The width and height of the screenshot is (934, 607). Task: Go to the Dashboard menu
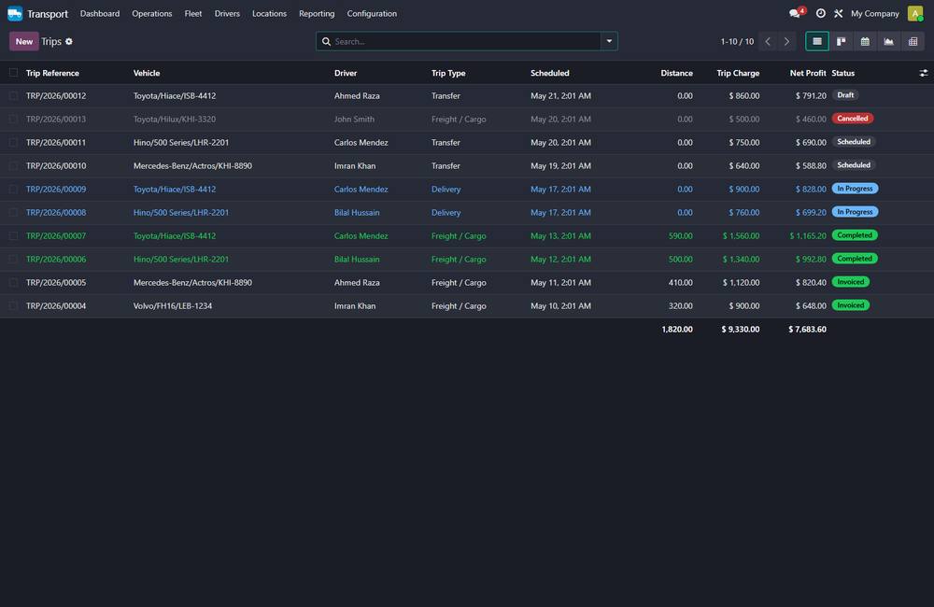[100, 13]
